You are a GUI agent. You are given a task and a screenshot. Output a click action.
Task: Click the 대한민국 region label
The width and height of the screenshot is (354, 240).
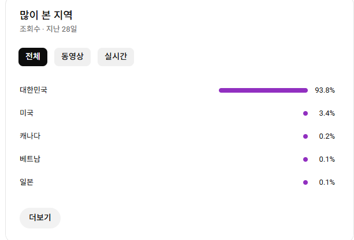coord(33,90)
